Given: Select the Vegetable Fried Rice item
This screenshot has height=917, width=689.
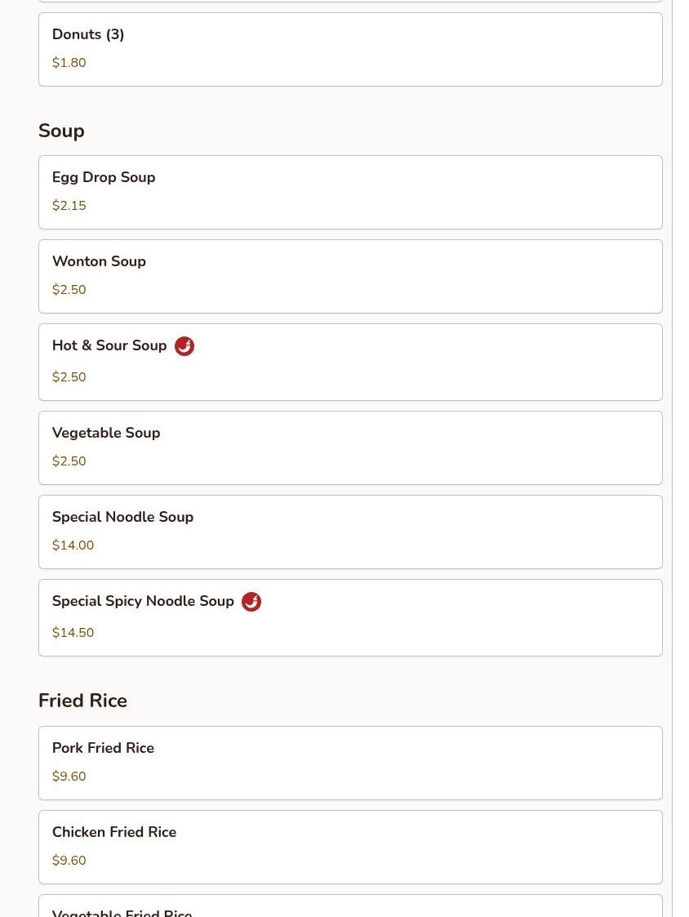Looking at the screenshot, I should pyautogui.click(x=349, y=908).
